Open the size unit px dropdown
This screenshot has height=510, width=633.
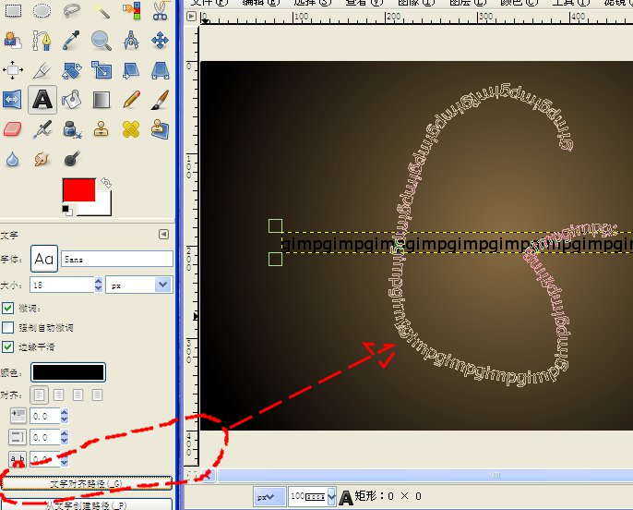[x=138, y=285]
